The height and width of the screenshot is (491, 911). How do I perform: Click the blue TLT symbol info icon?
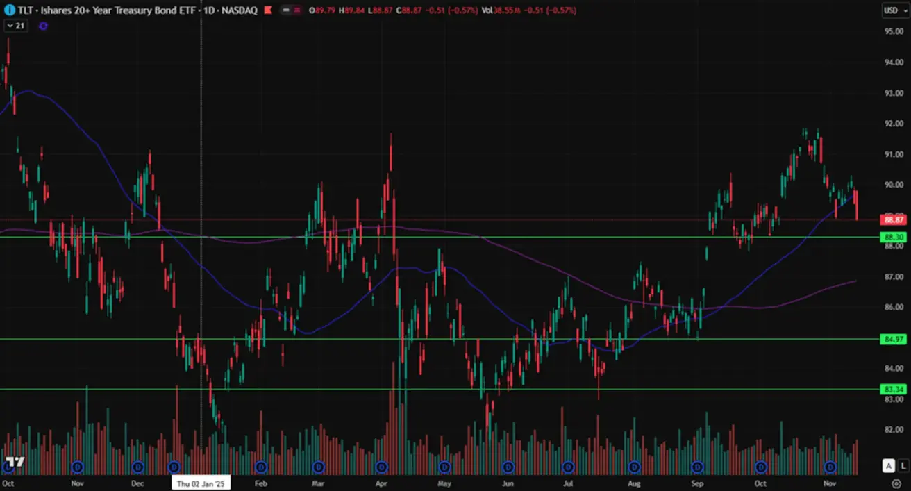tap(9, 10)
